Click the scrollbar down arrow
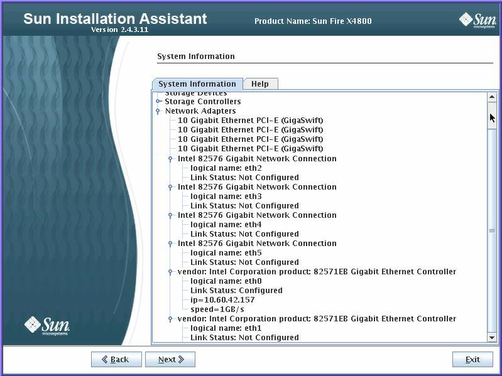Screen dimensions: 502x376 (492, 337)
